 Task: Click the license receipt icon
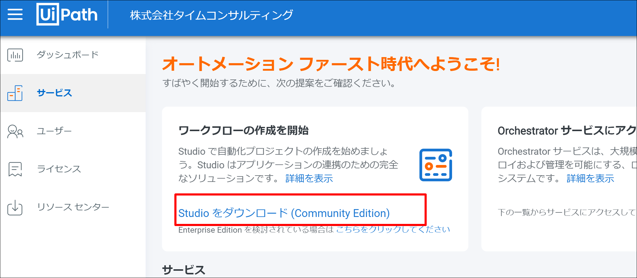click(x=15, y=169)
